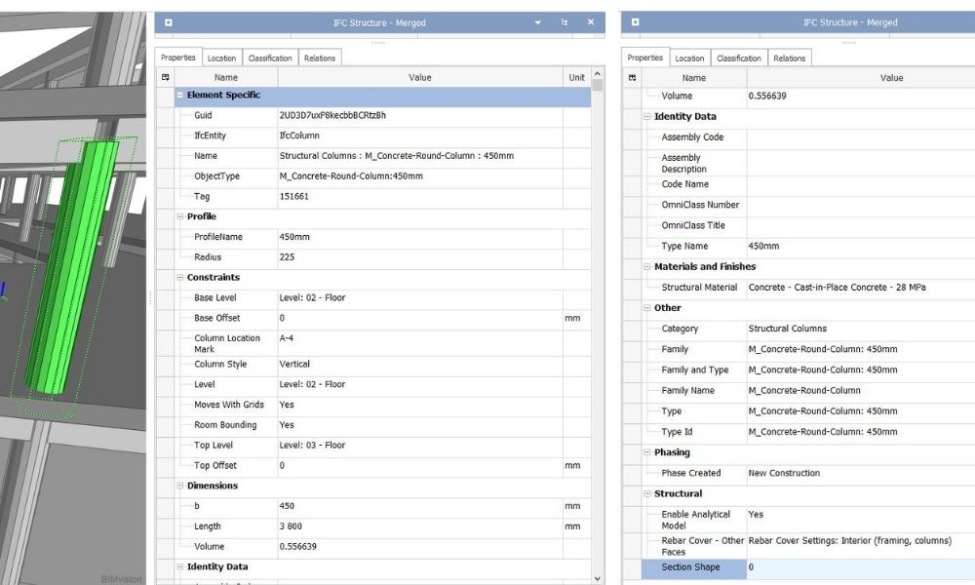This screenshot has width=975, height=585.
Task: Click the Column Style Vertical row
Action: [x=382, y=365]
